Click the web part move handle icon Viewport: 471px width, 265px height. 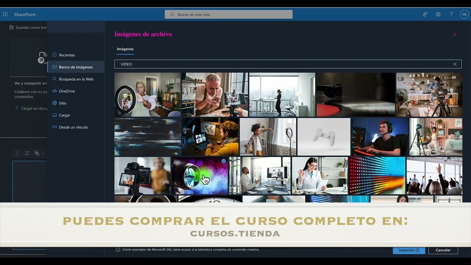17,153
